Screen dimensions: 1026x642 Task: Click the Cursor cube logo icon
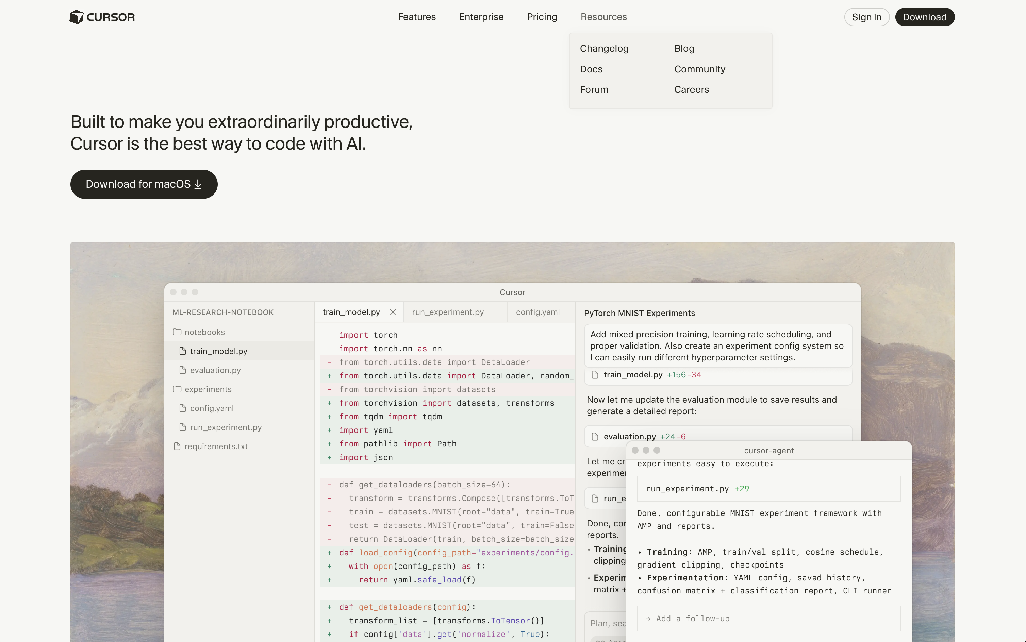click(x=77, y=17)
